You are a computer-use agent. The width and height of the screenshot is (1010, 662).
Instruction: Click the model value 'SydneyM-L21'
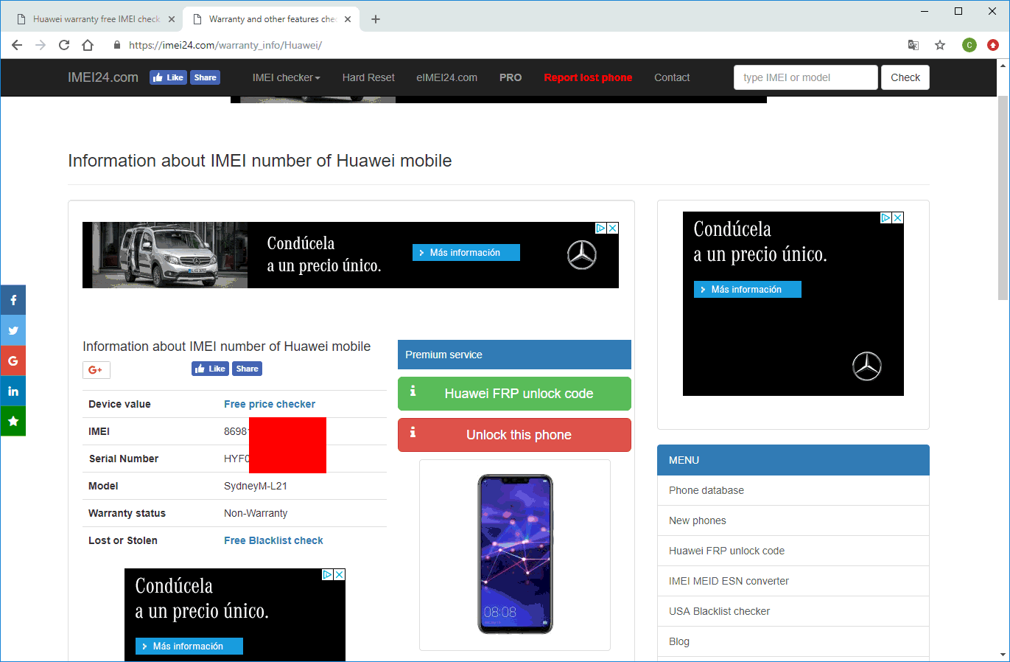pos(256,486)
